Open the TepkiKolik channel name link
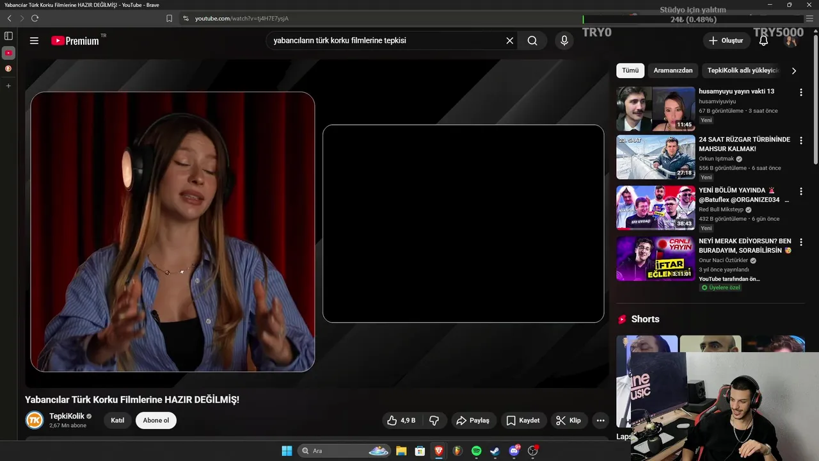Screen dimensions: 819x461 click(67, 416)
